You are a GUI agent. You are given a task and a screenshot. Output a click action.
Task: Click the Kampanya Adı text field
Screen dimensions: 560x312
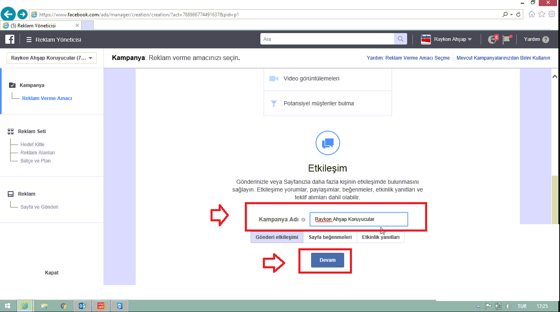pos(358,219)
